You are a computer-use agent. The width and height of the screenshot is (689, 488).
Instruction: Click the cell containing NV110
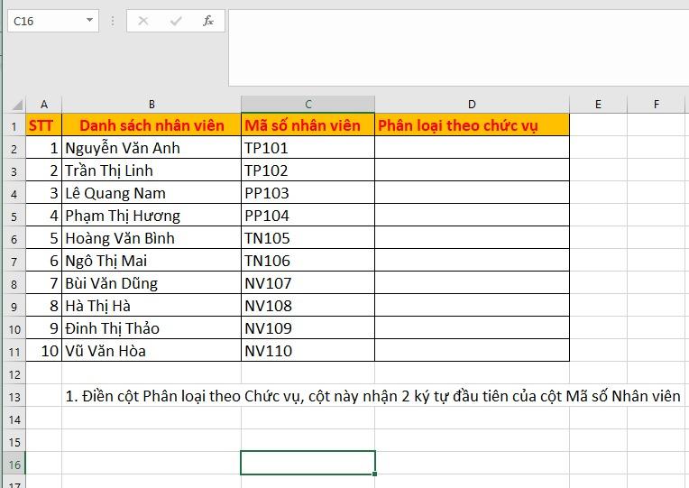308,351
